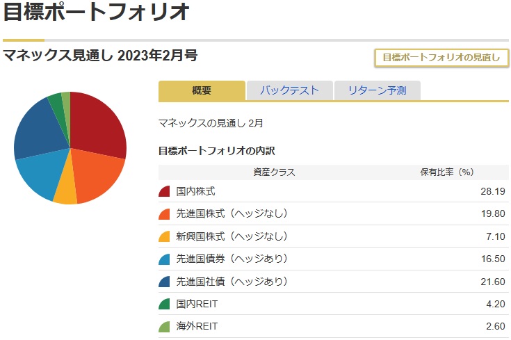Click the orange 先進国株式 legend icon
Viewport: 511px width, 340px height.
(165, 214)
